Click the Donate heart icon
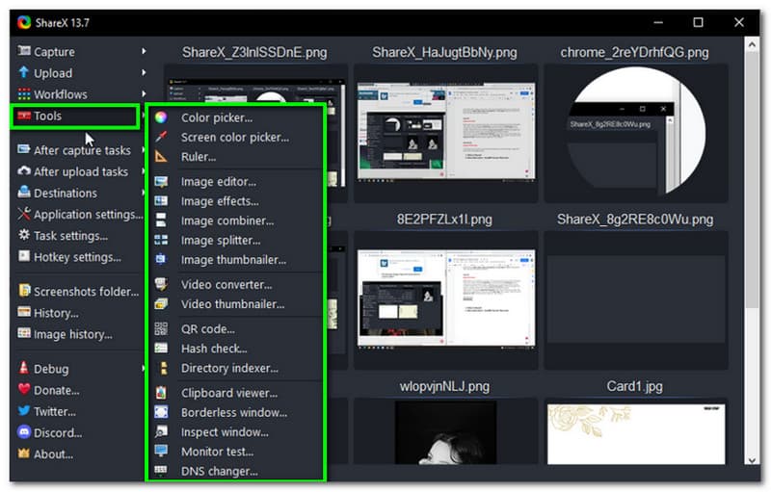Viewport: 771px width, 492px height. (x=23, y=389)
